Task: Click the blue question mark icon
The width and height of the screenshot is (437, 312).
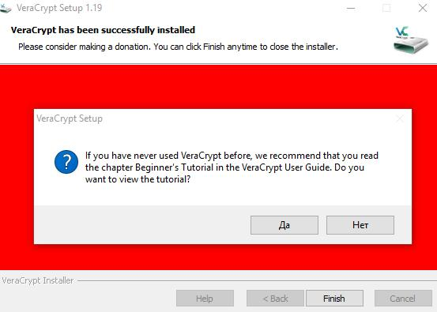Action: [66, 162]
